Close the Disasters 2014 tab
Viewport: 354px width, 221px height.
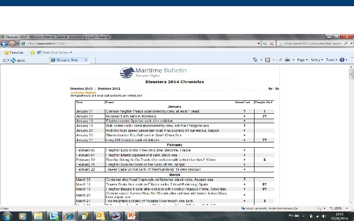pyautogui.click(x=86, y=60)
